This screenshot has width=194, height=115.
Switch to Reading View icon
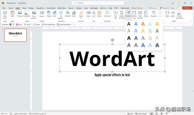click(162, 114)
